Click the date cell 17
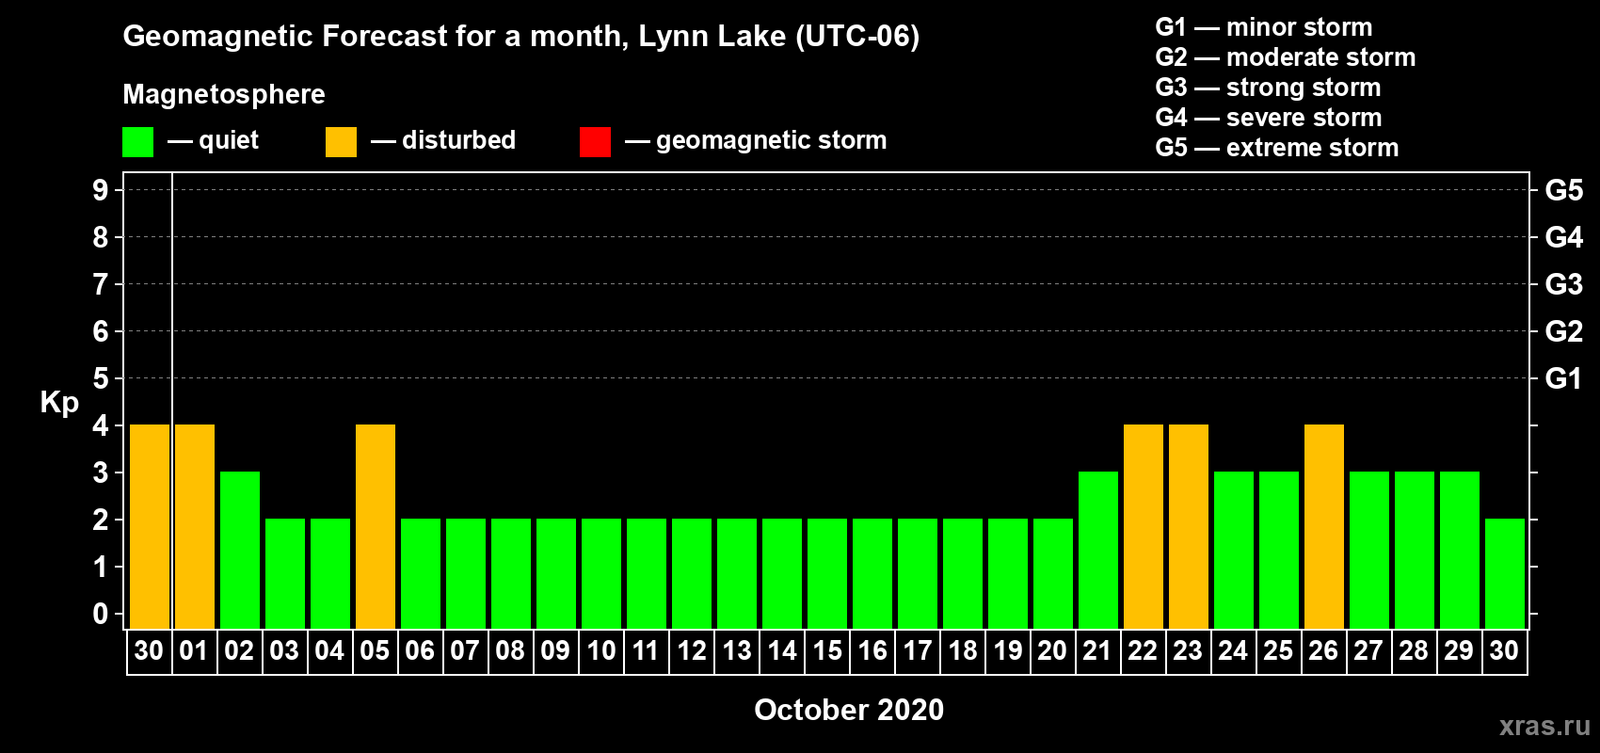 [918, 651]
